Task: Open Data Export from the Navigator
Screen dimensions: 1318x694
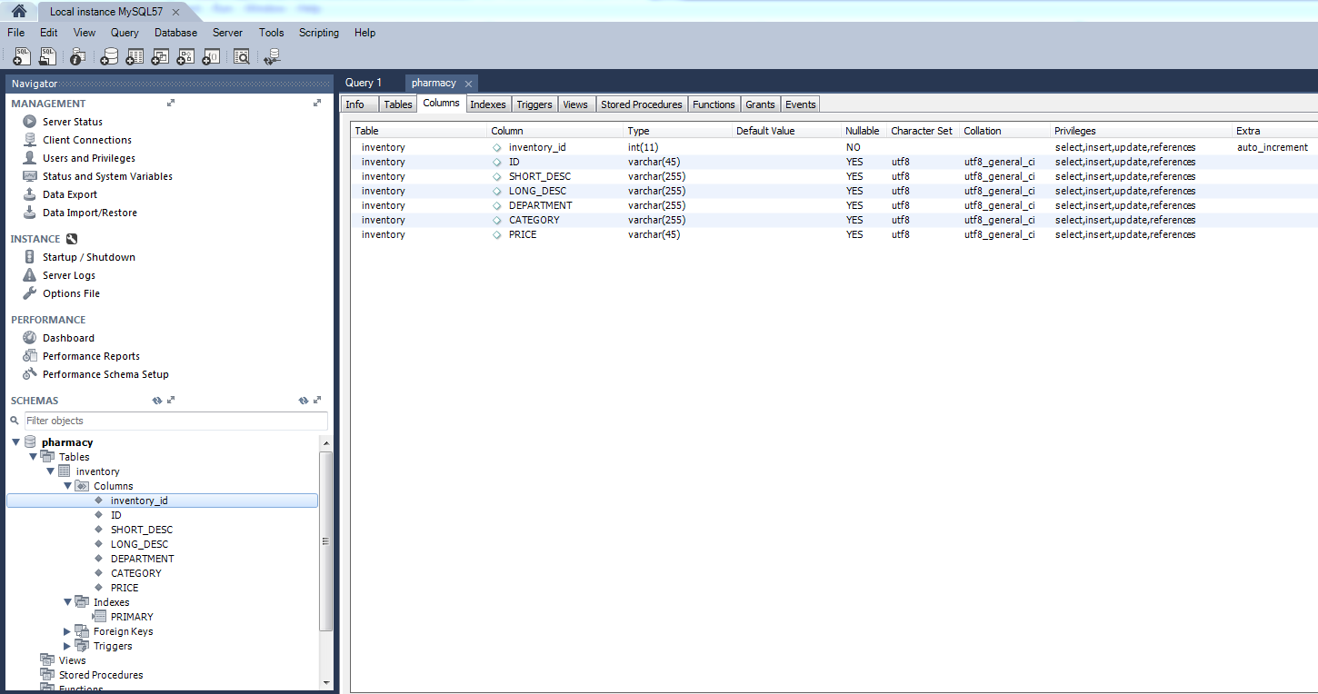Action: coord(69,194)
